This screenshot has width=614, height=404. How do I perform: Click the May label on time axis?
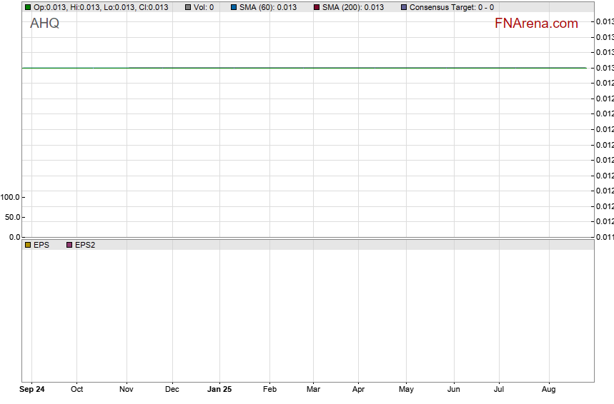click(406, 390)
